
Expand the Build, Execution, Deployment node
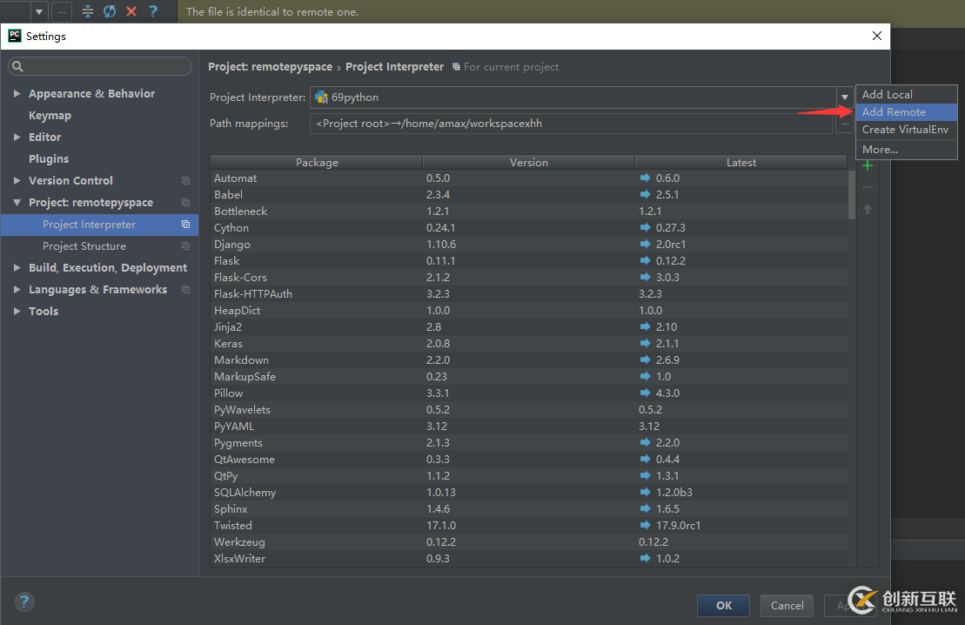pyautogui.click(x=17, y=268)
